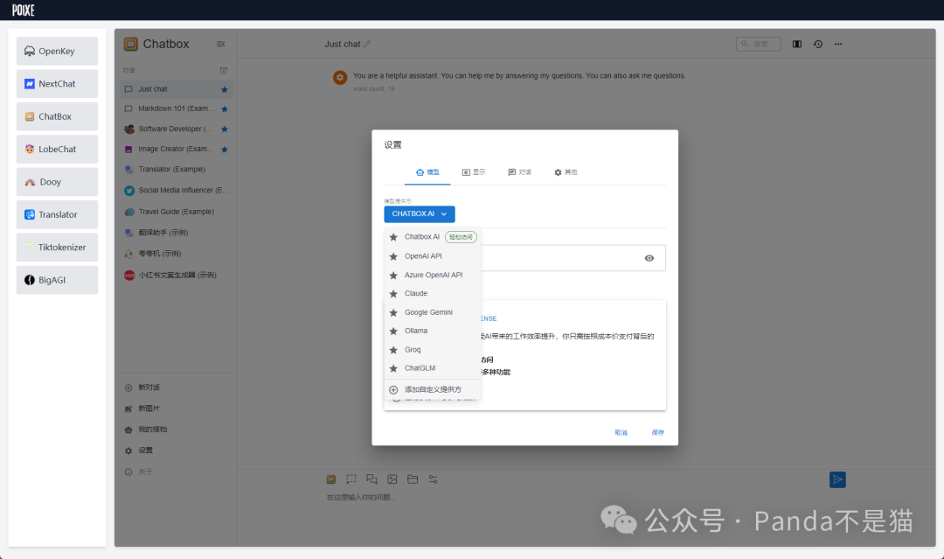Viewport: 944px width, 559px height.
Task: Open Dooy in the left sidebar
Action: [x=57, y=182]
